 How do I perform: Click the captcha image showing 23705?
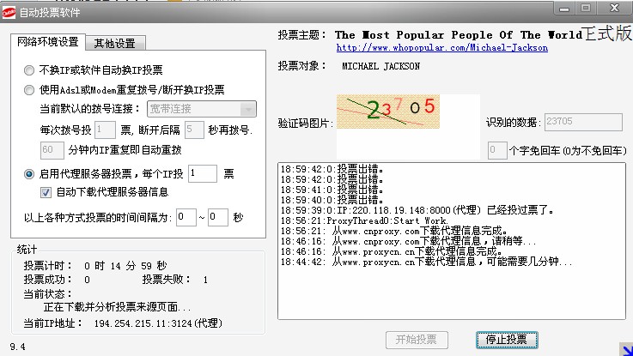[x=388, y=112]
